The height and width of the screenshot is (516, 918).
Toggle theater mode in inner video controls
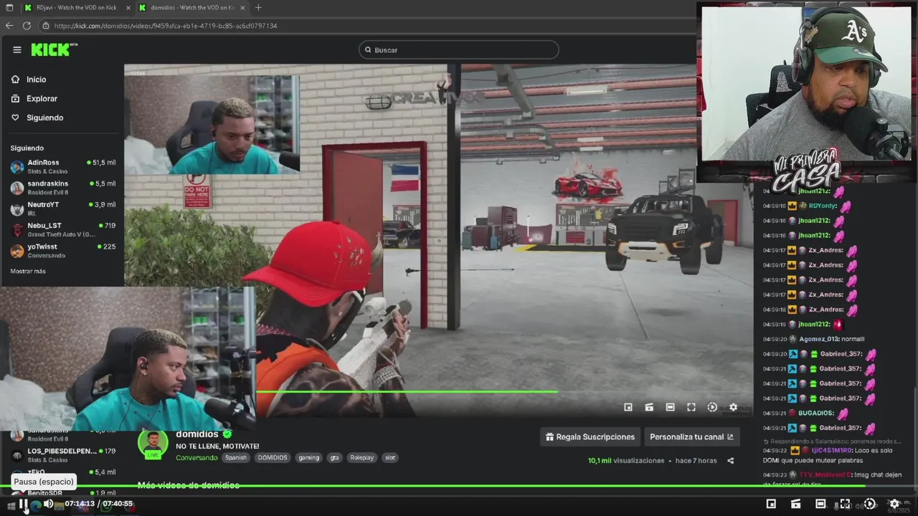pyautogui.click(x=670, y=407)
